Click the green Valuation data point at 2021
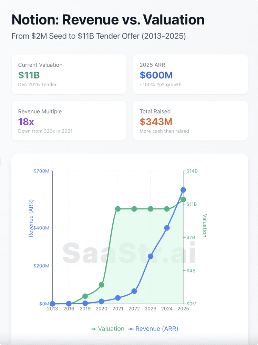The width and height of the screenshot is (258, 345). 118,209
